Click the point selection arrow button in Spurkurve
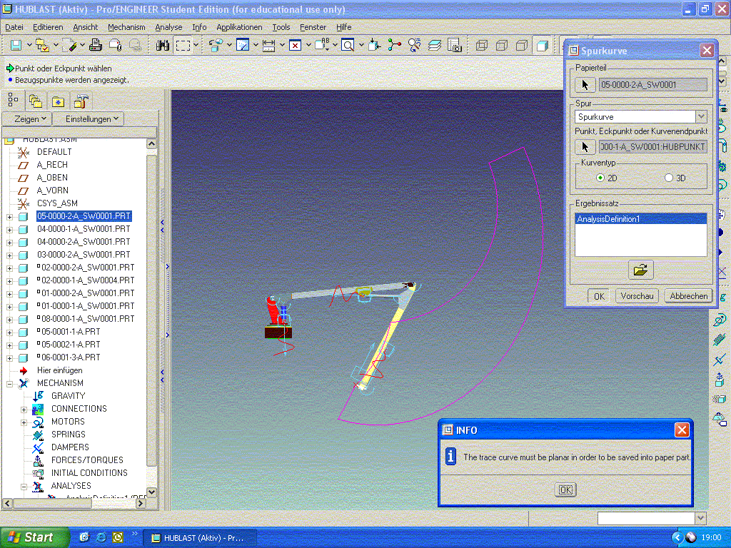This screenshot has height=548, width=731. coord(585,147)
